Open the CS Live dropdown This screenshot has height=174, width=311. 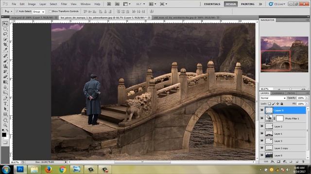[x=277, y=4]
